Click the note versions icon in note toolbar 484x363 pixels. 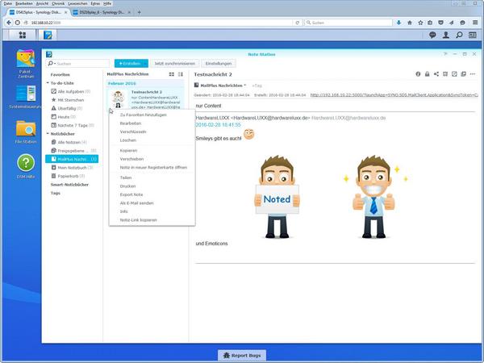(x=463, y=74)
